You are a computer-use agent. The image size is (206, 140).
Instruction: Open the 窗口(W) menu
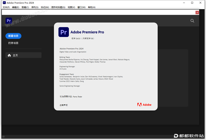pyautogui.click(x=81, y=7)
